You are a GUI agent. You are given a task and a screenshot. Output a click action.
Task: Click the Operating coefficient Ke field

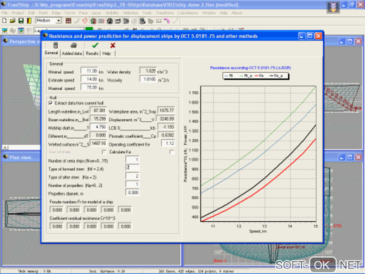point(167,144)
